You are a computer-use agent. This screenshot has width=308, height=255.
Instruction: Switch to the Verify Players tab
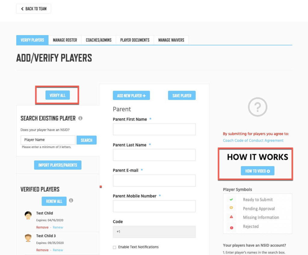(x=32, y=40)
